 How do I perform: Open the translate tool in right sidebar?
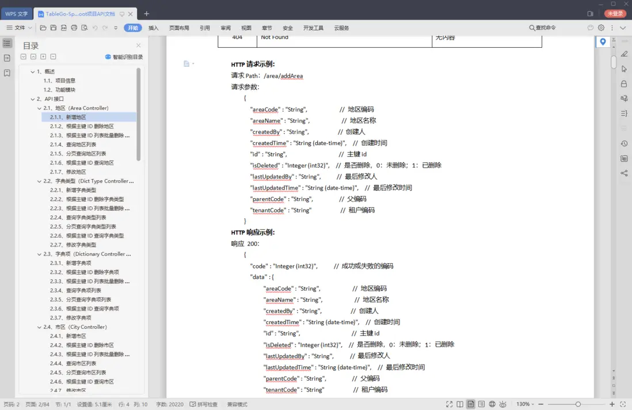[624, 98]
